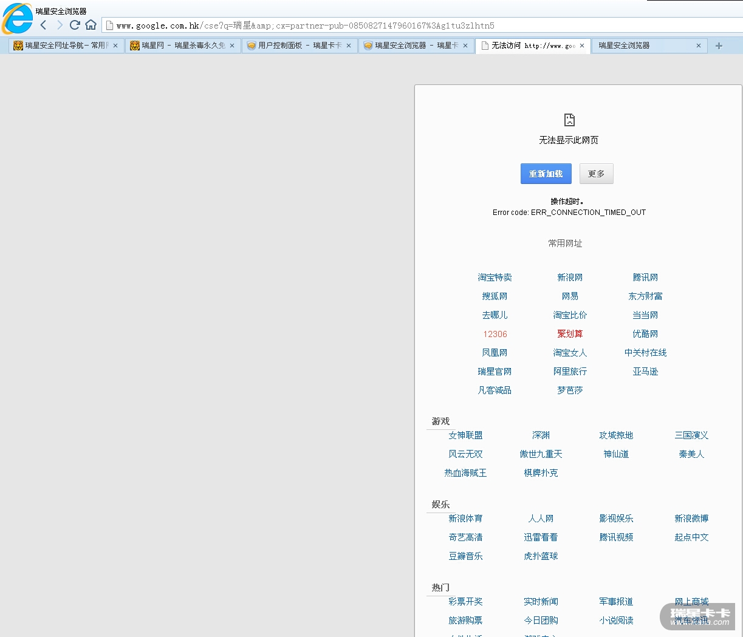Open the 棋牌扑克 link
This screenshot has height=637, width=743.
[x=541, y=473]
